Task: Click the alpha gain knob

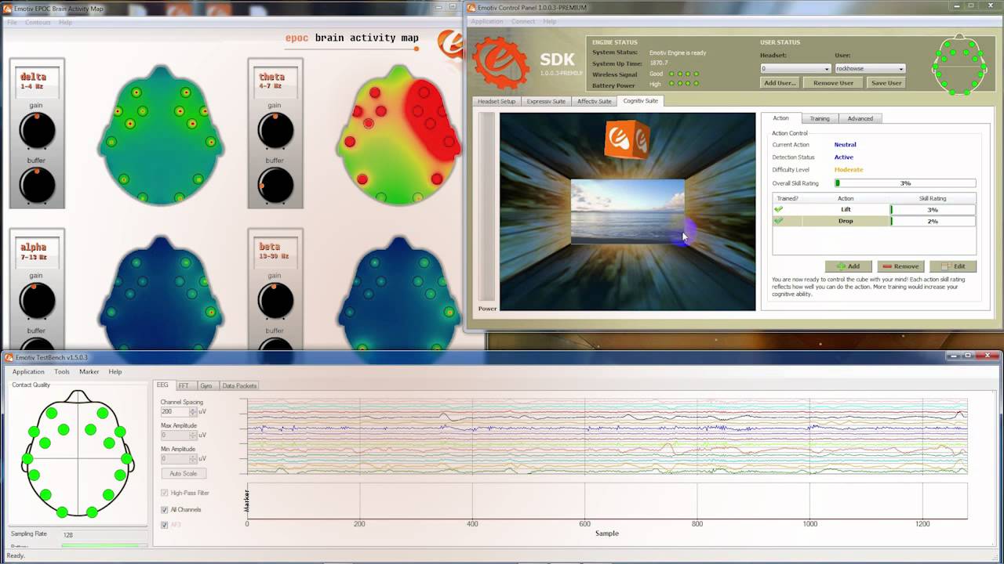Action: (x=37, y=301)
